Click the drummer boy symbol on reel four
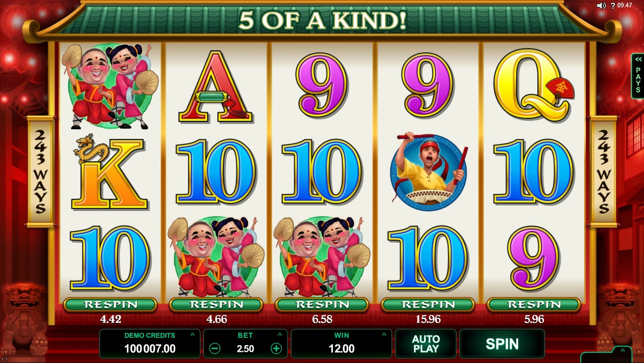Screen dimensions: 644x363 coord(428,173)
